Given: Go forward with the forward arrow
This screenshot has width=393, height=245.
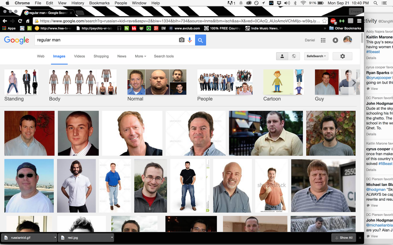Looking at the screenshot, I should click(12, 21).
